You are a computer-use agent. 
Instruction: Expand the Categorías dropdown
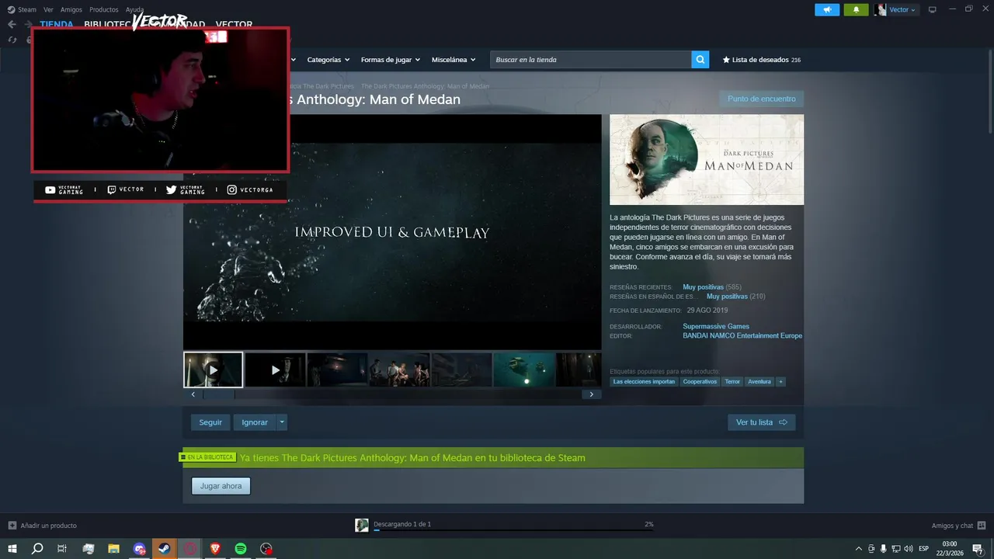[x=328, y=60]
